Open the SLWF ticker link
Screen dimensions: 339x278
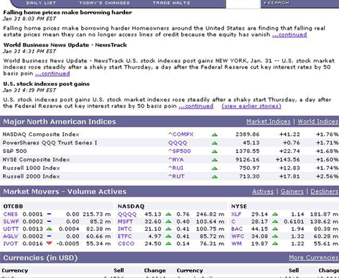pyautogui.click(x=11, y=221)
